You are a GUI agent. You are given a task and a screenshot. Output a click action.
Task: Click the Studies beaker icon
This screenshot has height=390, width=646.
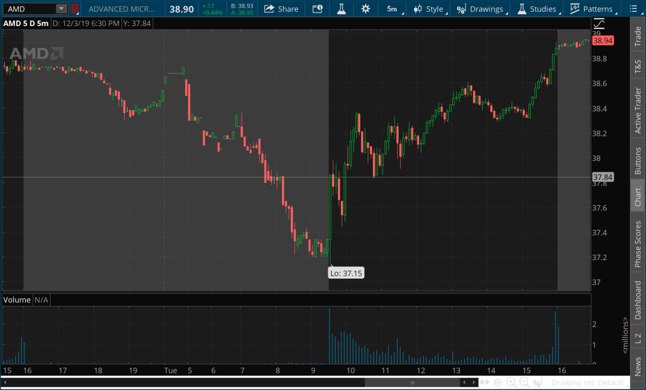click(522, 9)
